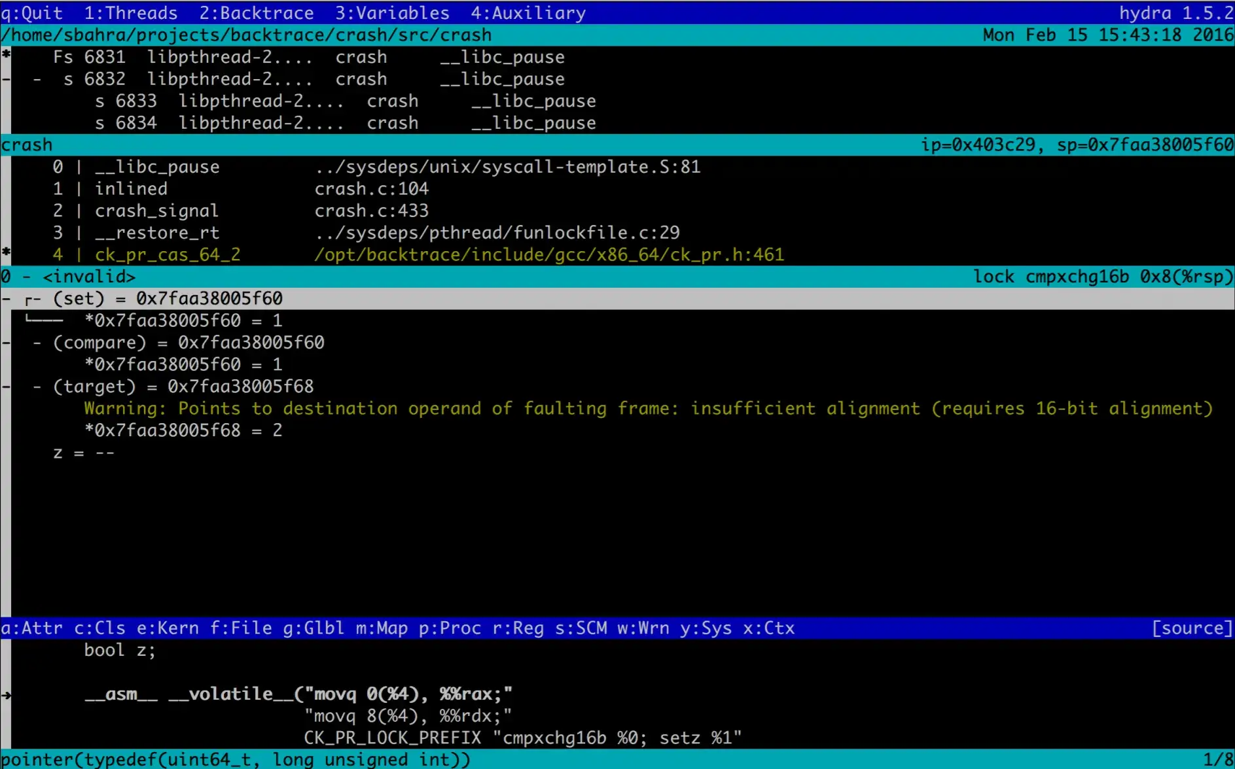
Task: Click the alignment warning message
Action: pyautogui.click(x=647, y=409)
